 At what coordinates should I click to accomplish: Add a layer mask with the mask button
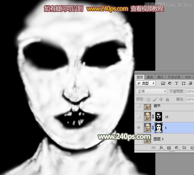click(169, 148)
